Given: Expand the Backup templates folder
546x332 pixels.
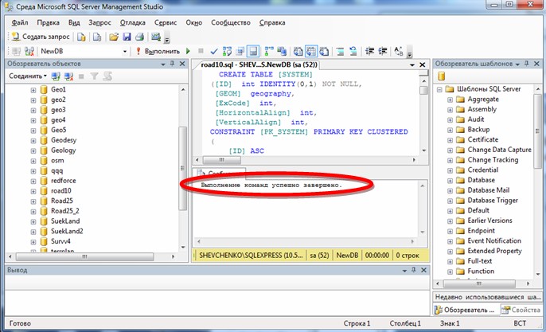Looking at the screenshot, I should point(449,129).
